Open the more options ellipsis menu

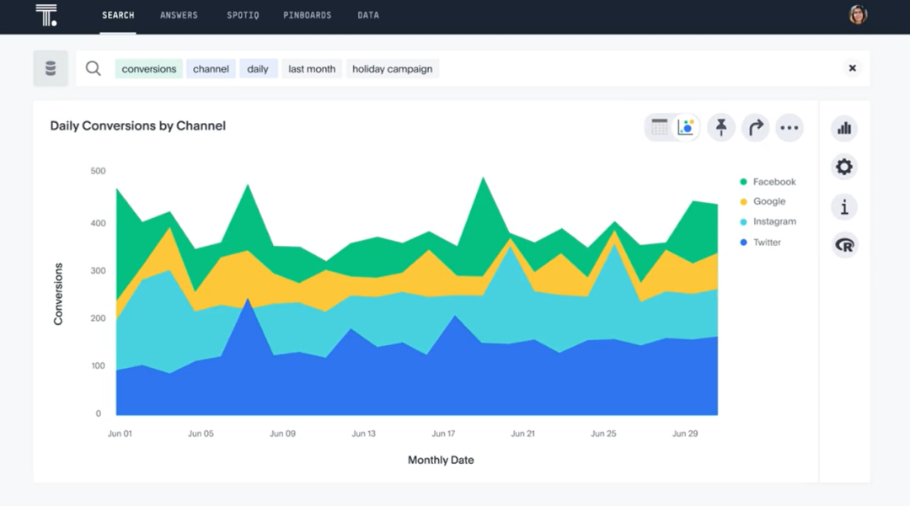[x=789, y=127]
